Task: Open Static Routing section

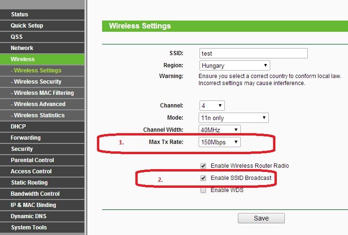Action: click(42, 183)
